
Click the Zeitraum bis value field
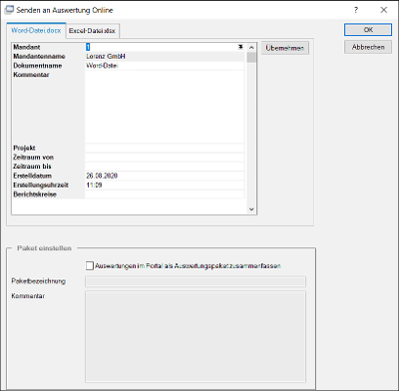click(x=165, y=167)
